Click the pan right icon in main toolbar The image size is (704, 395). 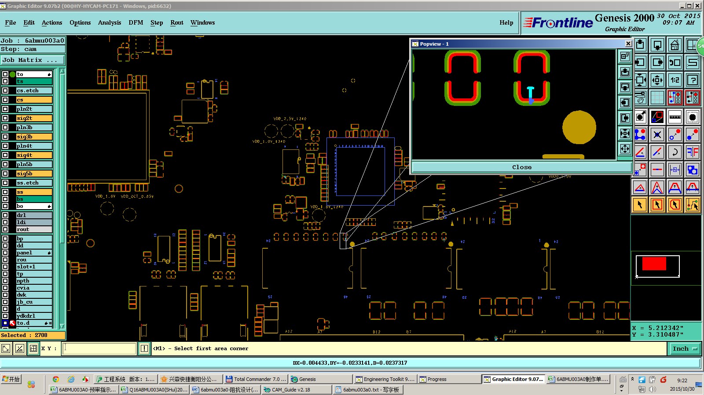tap(657, 62)
